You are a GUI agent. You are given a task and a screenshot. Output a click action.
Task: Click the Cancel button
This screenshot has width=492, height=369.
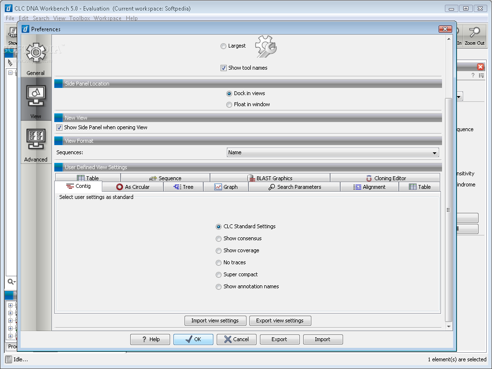(x=236, y=339)
